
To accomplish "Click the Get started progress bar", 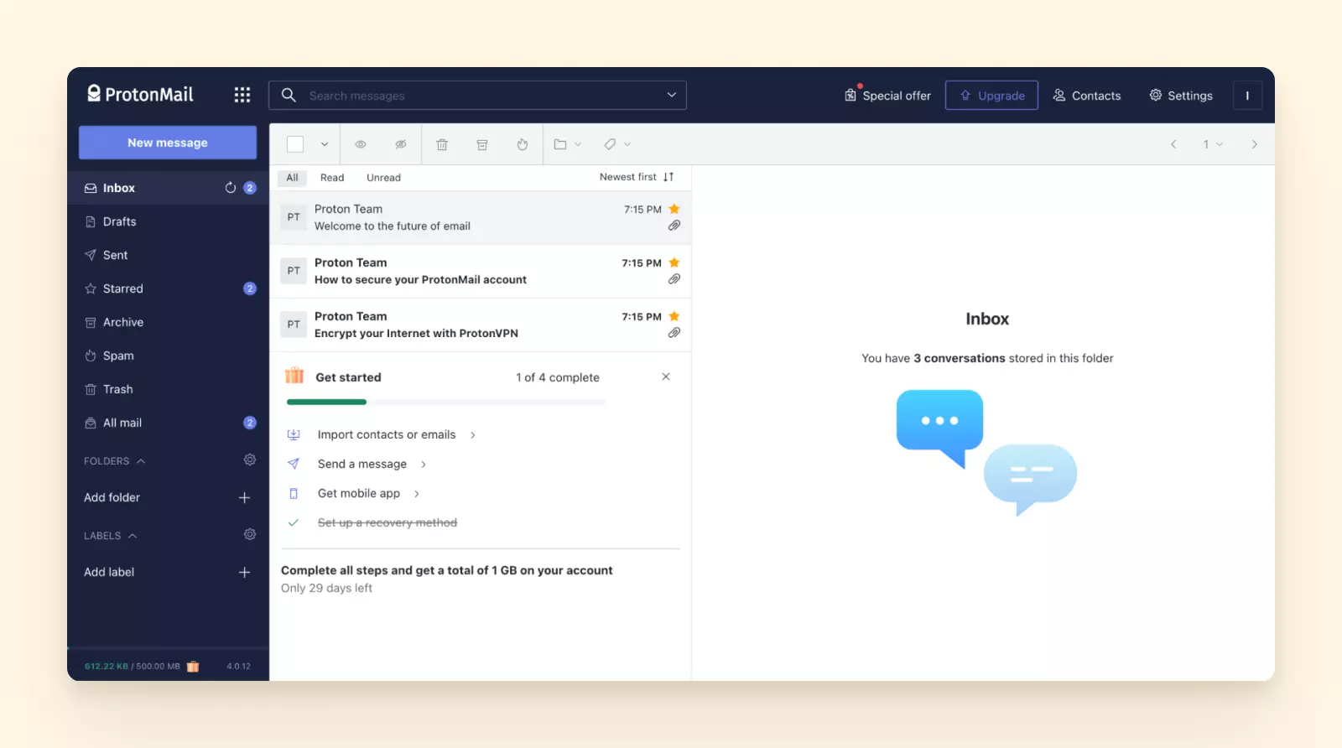I will tap(445, 403).
